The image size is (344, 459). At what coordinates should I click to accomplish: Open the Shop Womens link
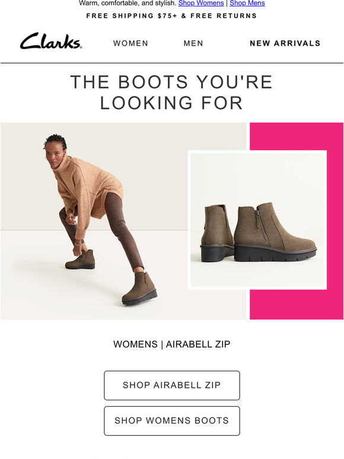pyautogui.click(x=201, y=3)
